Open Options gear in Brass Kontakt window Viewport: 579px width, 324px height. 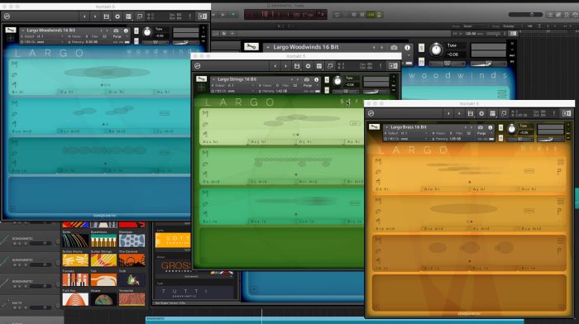(481, 114)
